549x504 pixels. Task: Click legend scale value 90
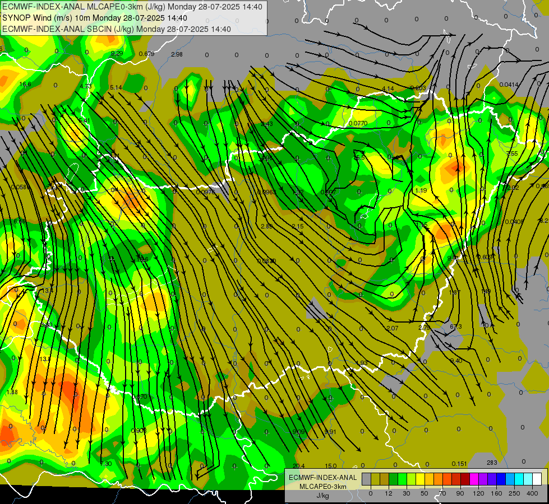tap(460, 493)
